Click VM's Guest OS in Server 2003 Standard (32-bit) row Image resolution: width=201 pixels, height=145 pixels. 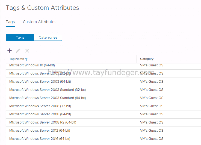152,90
